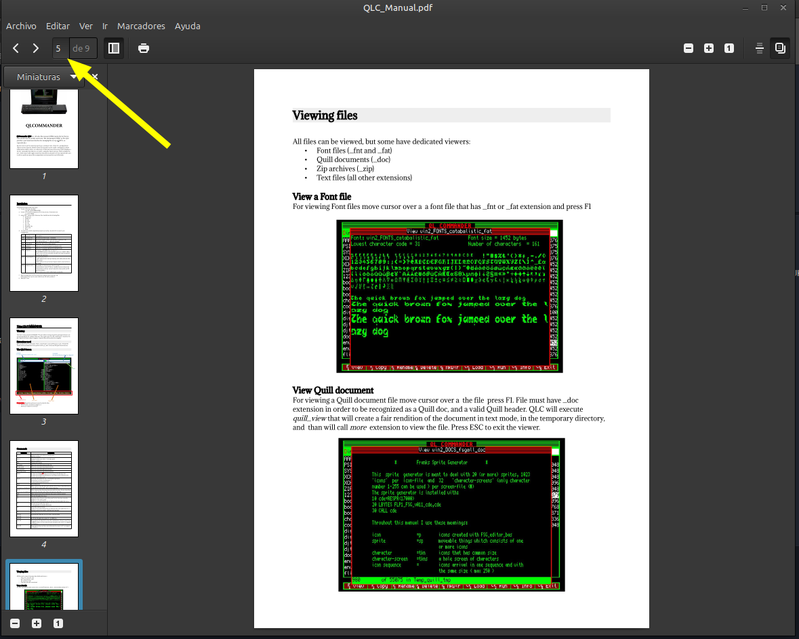Close the Miniaturas side panel
Screen dimensions: 799x639
pos(95,77)
